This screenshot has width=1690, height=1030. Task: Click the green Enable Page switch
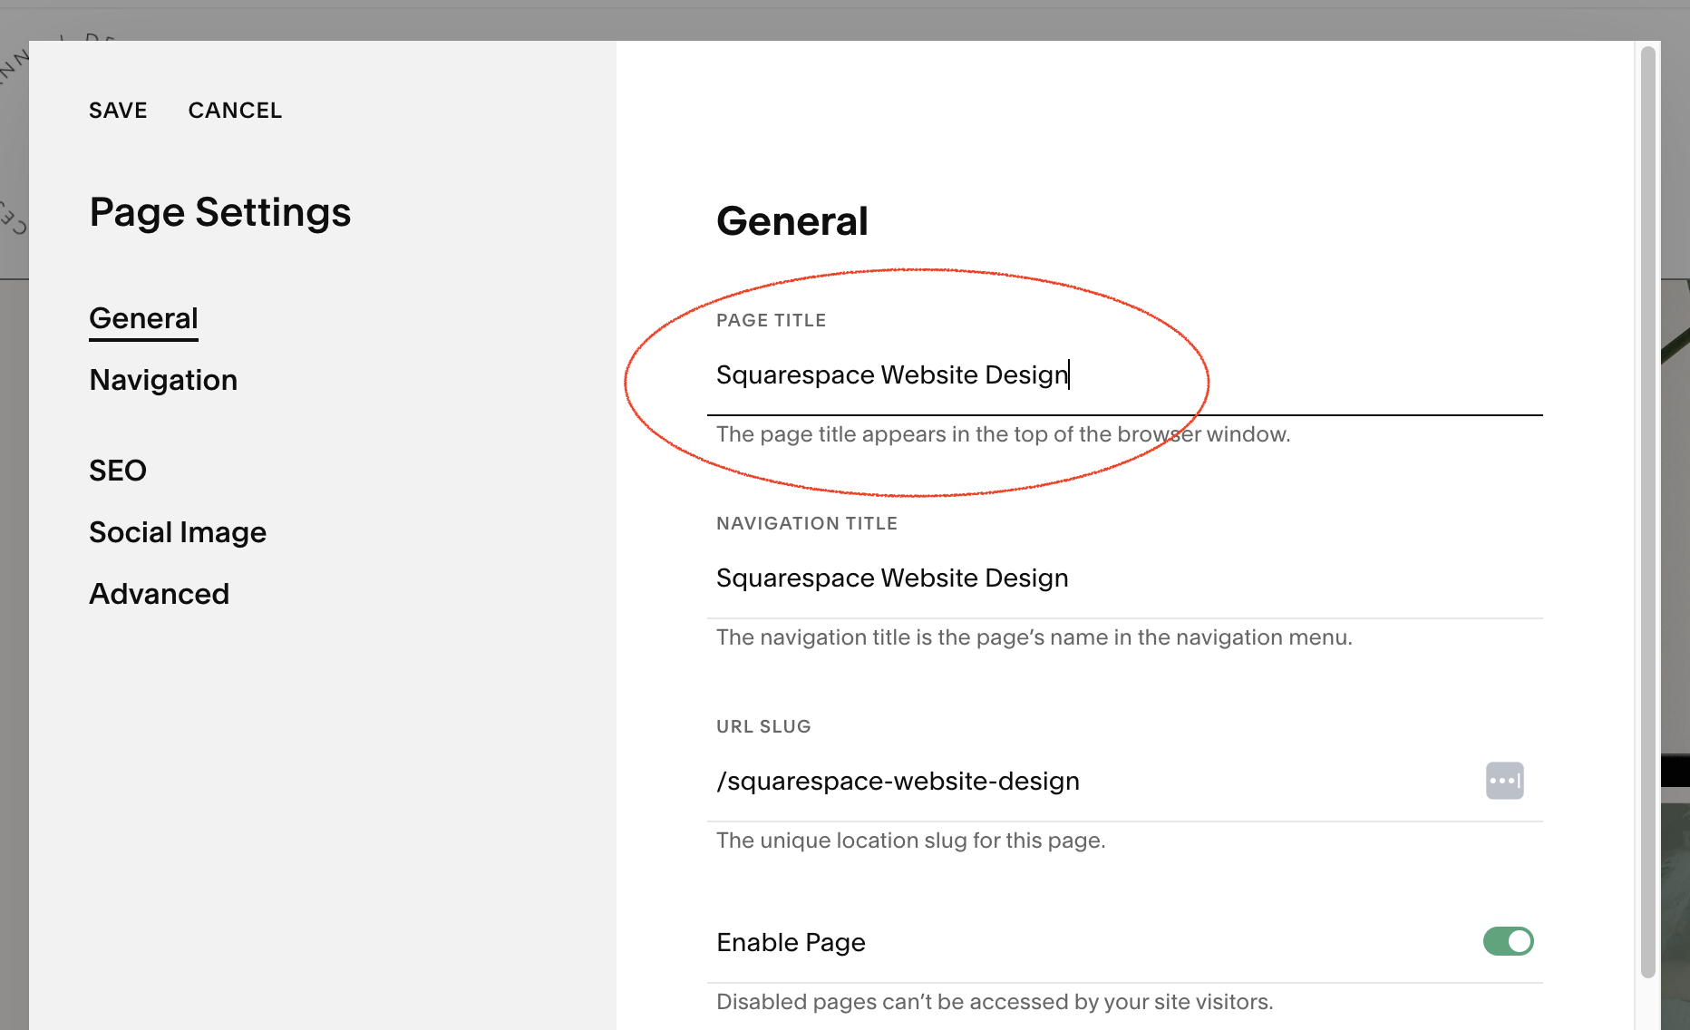pos(1508,941)
